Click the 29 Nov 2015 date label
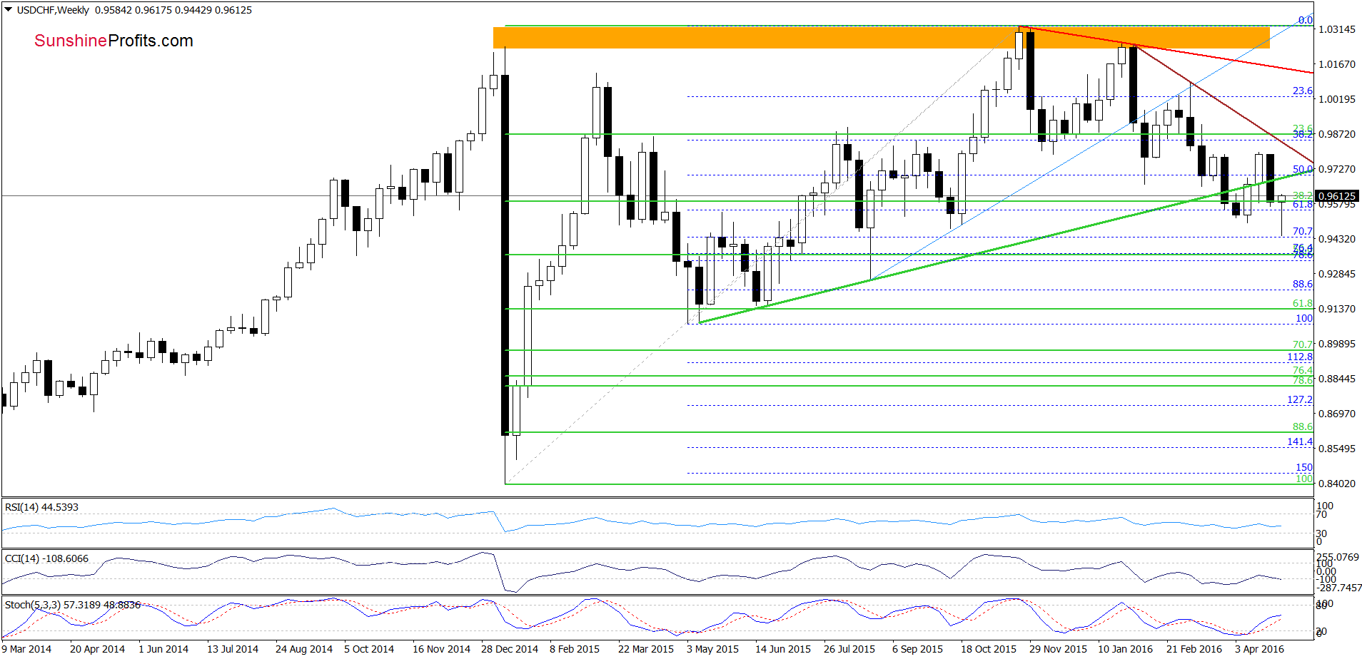Viewport: 1362px width, 659px height. (1058, 649)
